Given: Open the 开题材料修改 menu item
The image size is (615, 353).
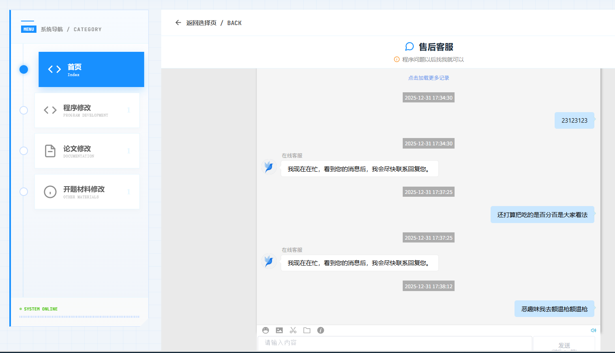Looking at the screenshot, I should (x=87, y=192).
